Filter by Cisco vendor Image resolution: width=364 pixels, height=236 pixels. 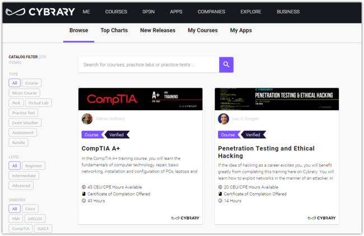30,209
